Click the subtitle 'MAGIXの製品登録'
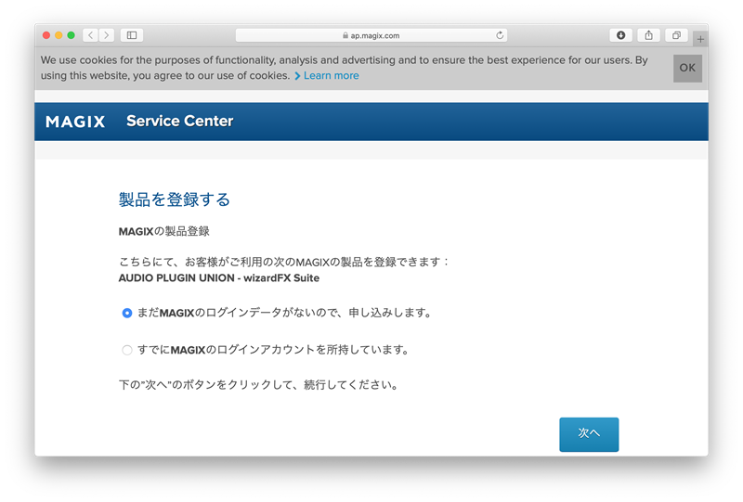Image resolution: width=743 pixels, height=502 pixels. (x=164, y=232)
